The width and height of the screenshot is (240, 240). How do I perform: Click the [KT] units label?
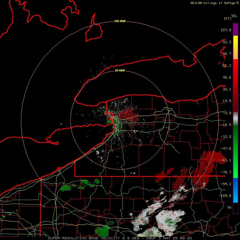click(x=227, y=18)
